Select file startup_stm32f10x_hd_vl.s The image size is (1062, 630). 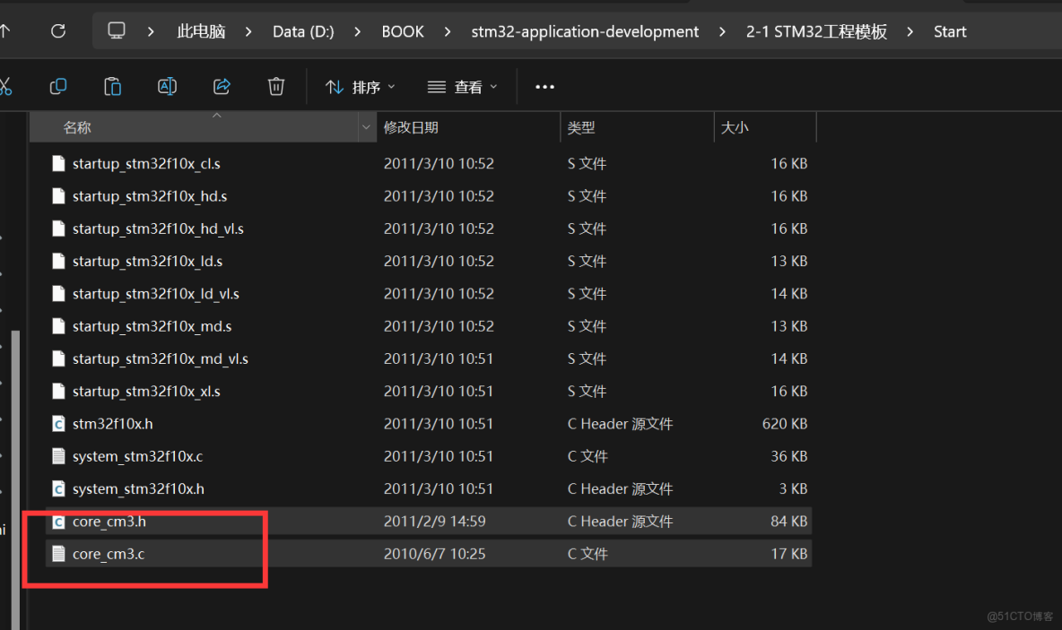[158, 229]
